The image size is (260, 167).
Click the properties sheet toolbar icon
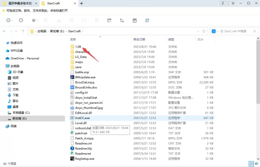[134, 20]
